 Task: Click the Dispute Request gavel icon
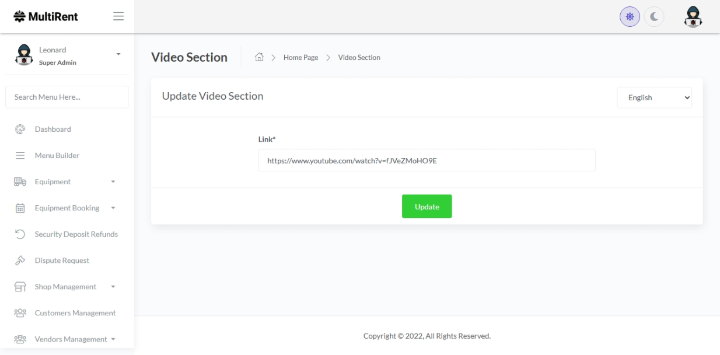(19, 261)
